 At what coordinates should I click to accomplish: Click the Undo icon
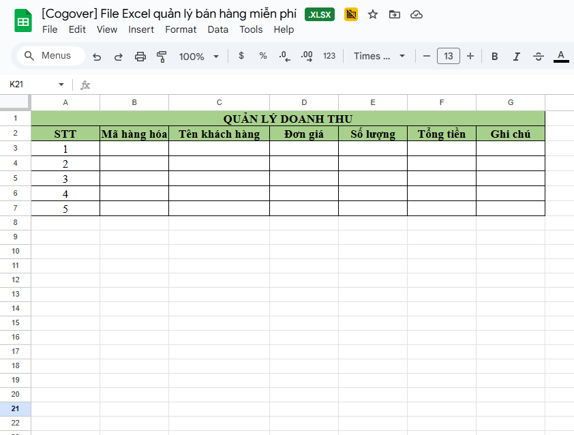[x=97, y=57]
